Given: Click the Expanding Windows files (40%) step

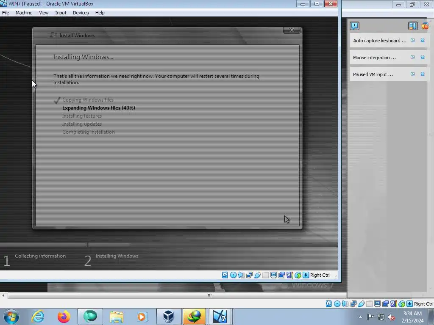Looking at the screenshot, I should 98,108.
